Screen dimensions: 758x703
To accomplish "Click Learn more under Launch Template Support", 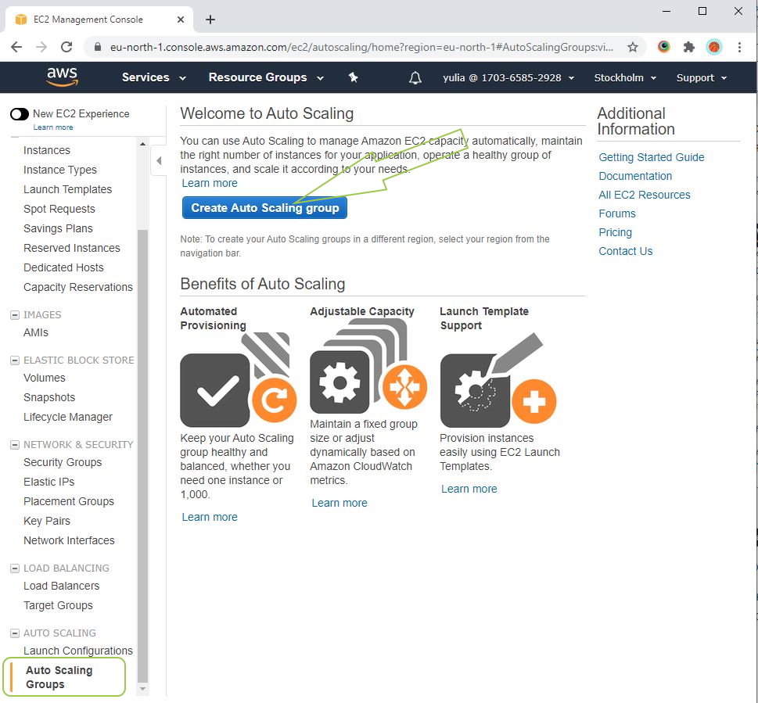I will [469, 490].
